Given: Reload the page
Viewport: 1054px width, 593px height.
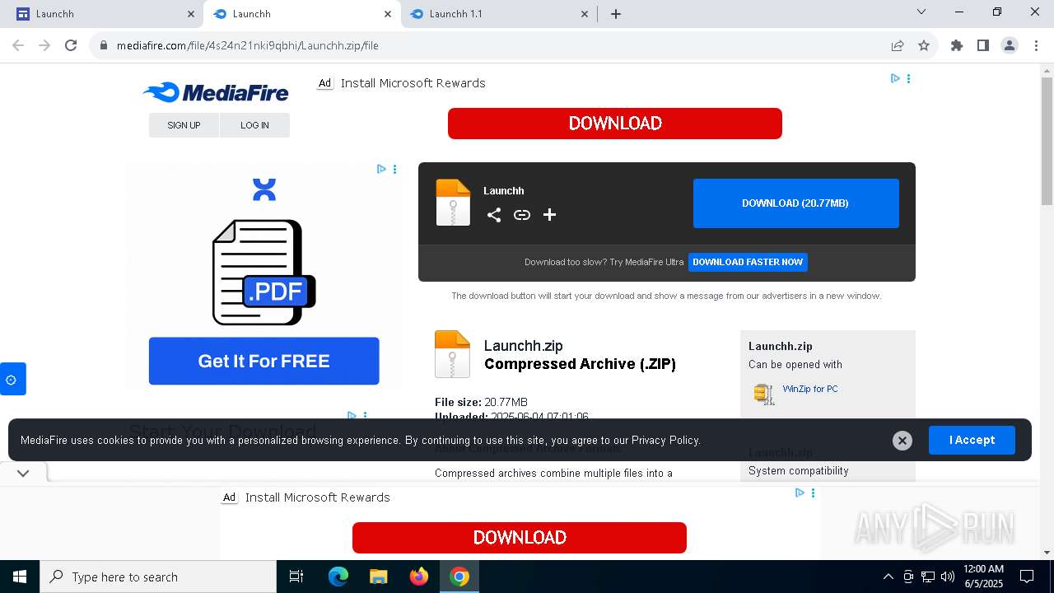Looking at the screenshot, I should pyautogui.click(x=71, y=45).
